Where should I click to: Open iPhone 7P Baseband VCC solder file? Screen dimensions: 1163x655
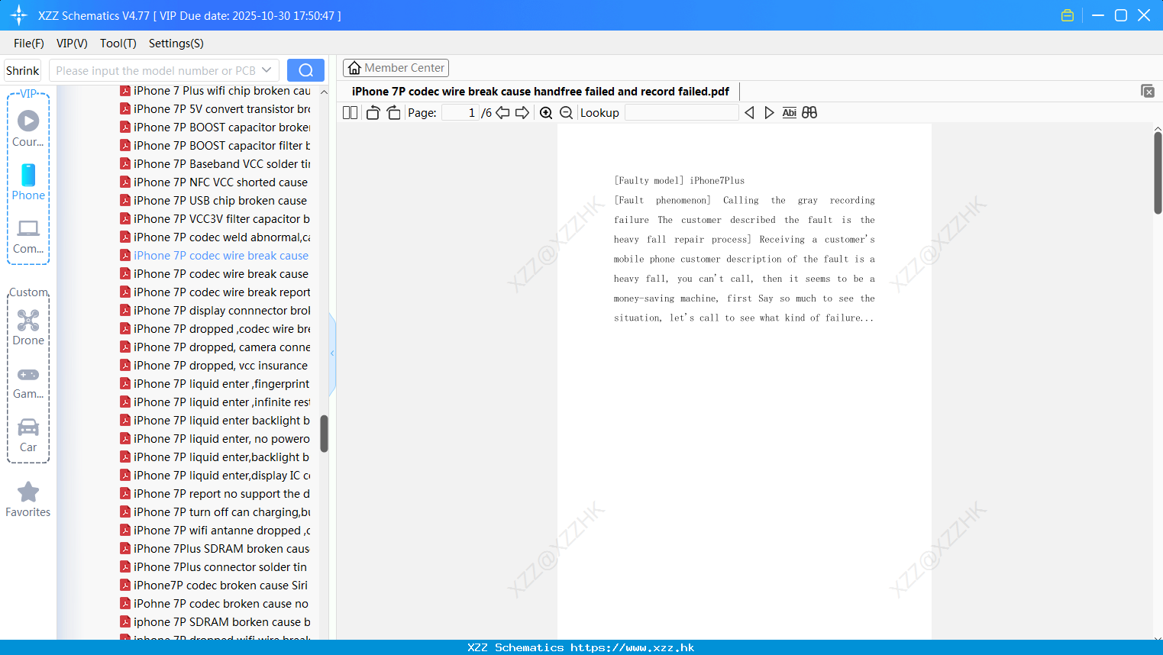click(x=215, y=164)
